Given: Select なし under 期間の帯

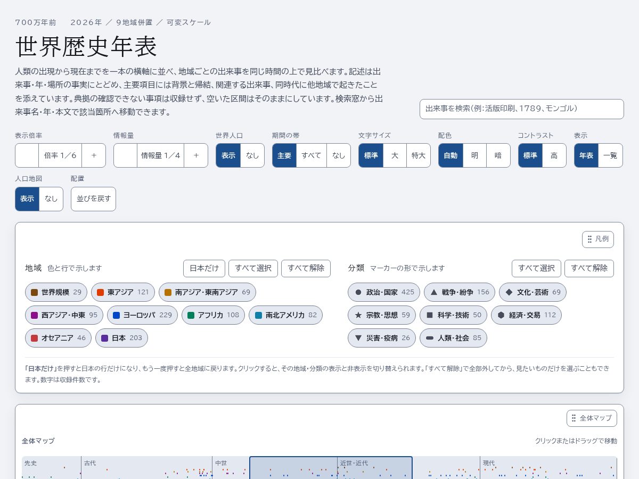Looking at the screenshot, I should pos(339,155).
